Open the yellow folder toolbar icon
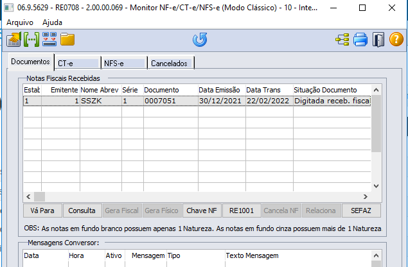This screenshot has width=408, height=267. [x=67, y=40]
